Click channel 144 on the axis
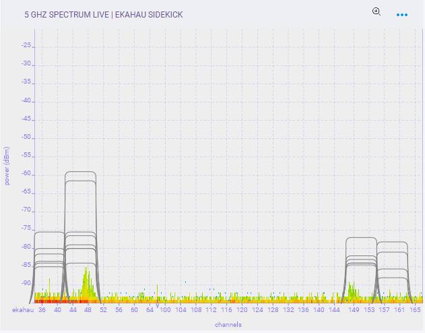 click(334, 309)
